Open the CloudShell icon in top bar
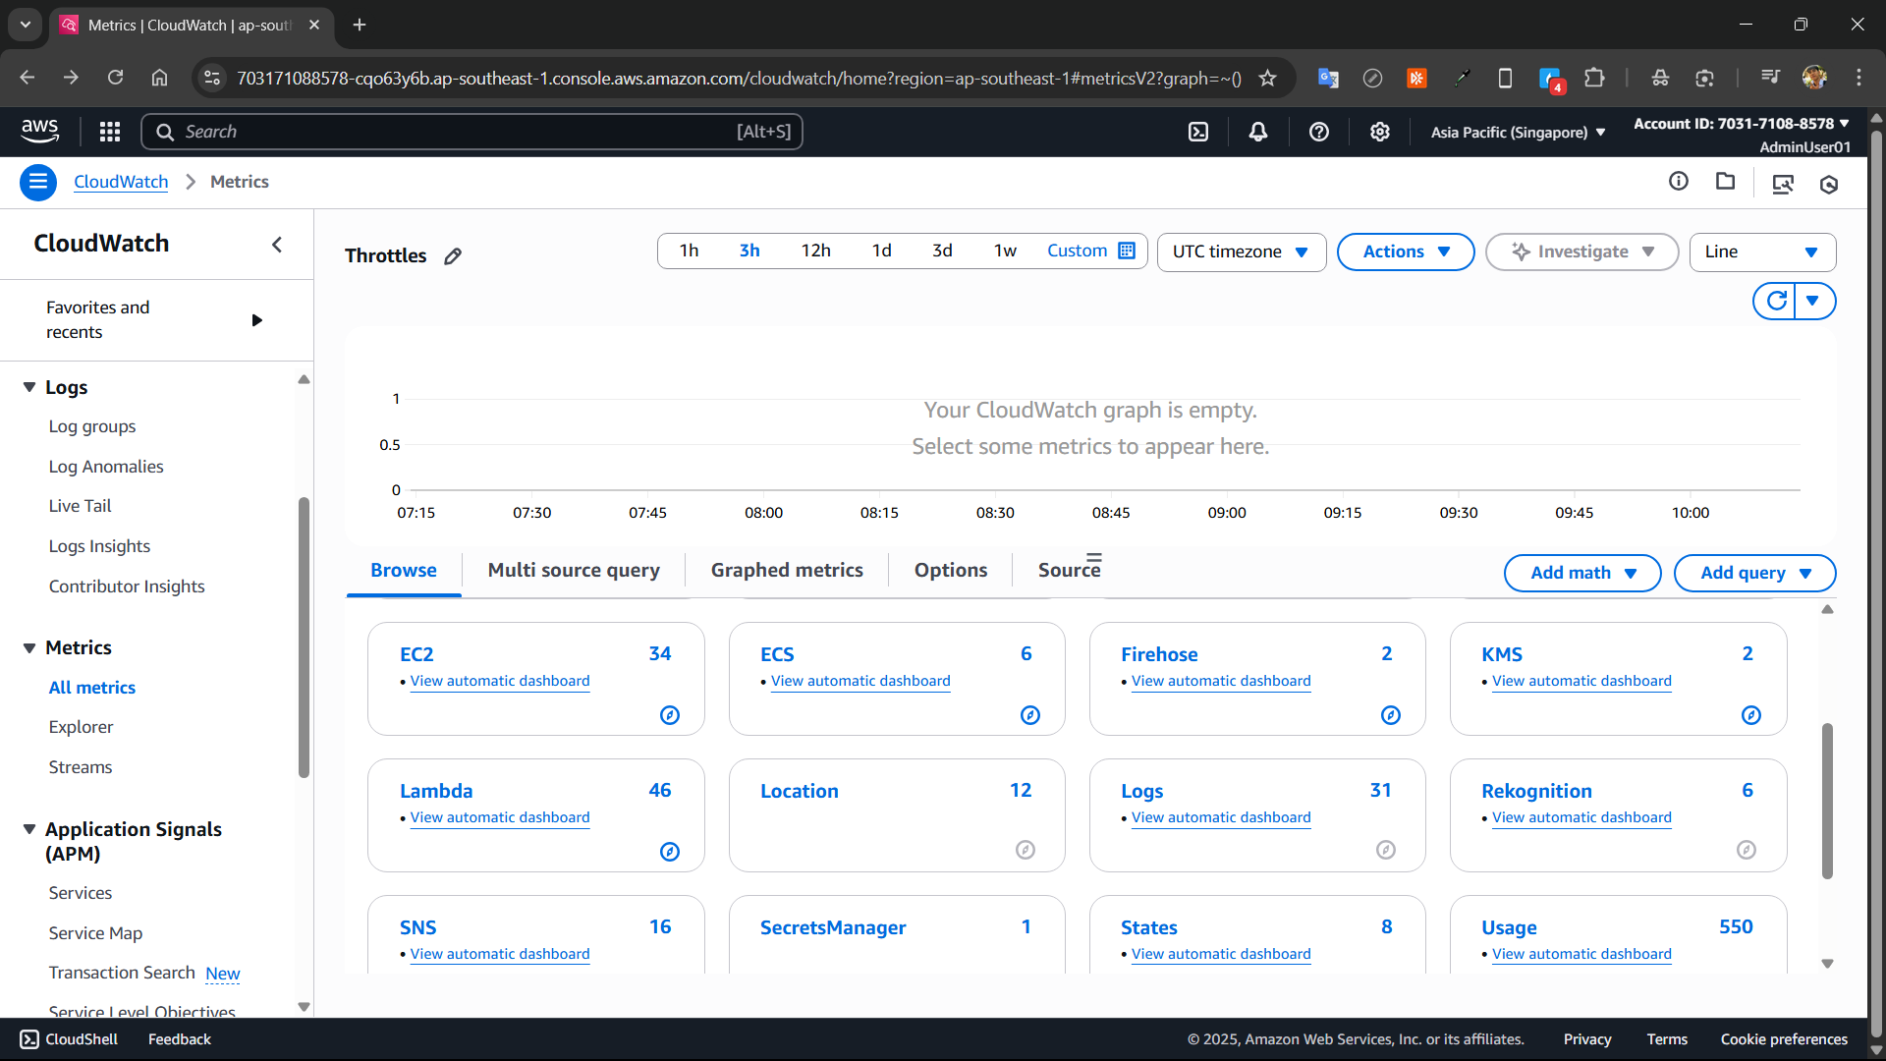This screenshot has width=1886, height=1061. point(1198,132)
